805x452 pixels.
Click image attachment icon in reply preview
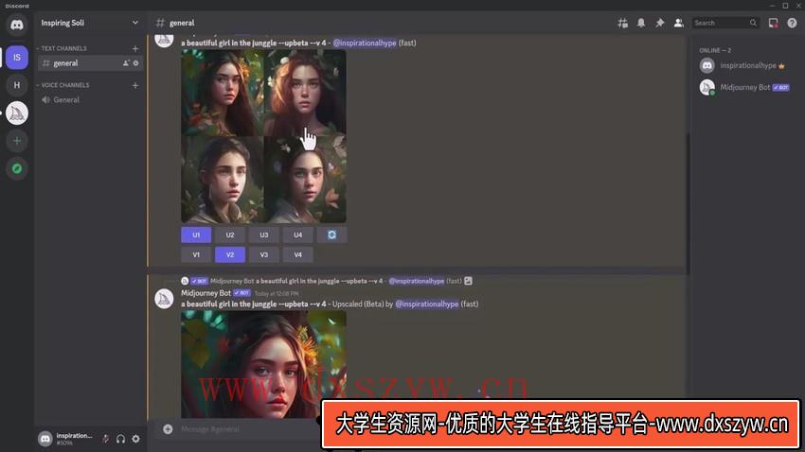tap(468, 281)
